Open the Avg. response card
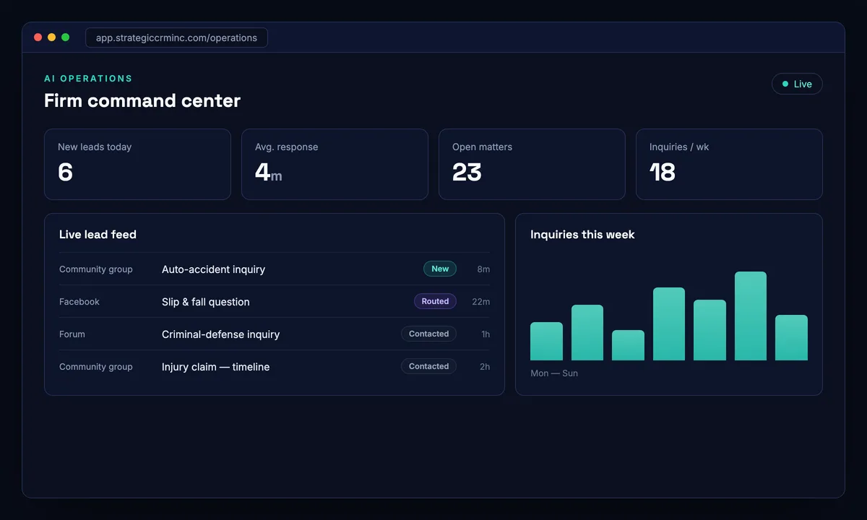Screen dimensions: 867x520 [x=335, y=164]
